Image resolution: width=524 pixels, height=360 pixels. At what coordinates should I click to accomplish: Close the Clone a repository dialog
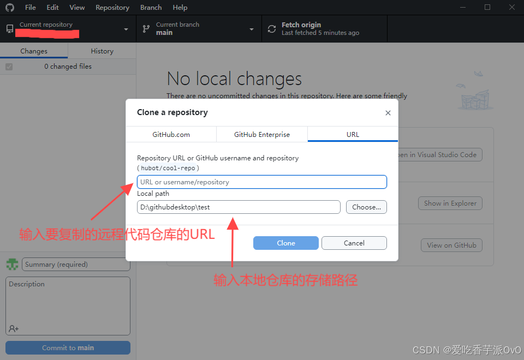(388, 113)
